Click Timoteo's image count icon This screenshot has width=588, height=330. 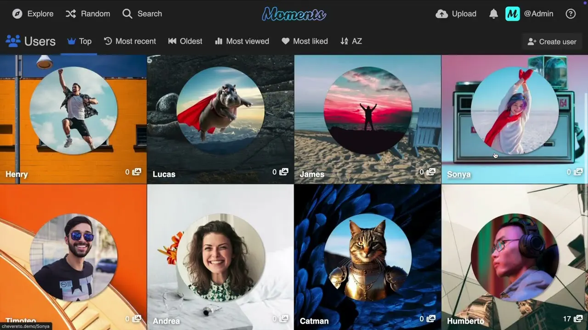tap(137, 319)
